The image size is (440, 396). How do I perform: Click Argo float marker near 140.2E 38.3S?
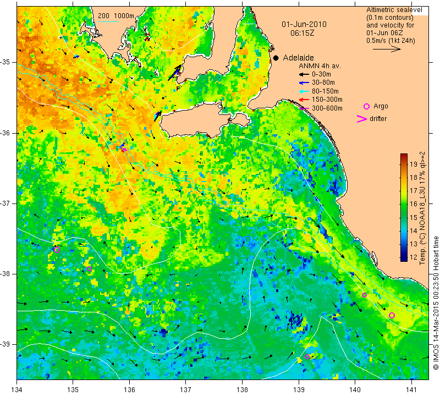pyautogui.click(x=364, y=295)
